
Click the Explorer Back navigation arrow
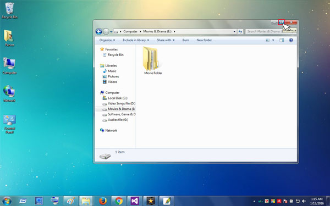click(x=98, y=31)
